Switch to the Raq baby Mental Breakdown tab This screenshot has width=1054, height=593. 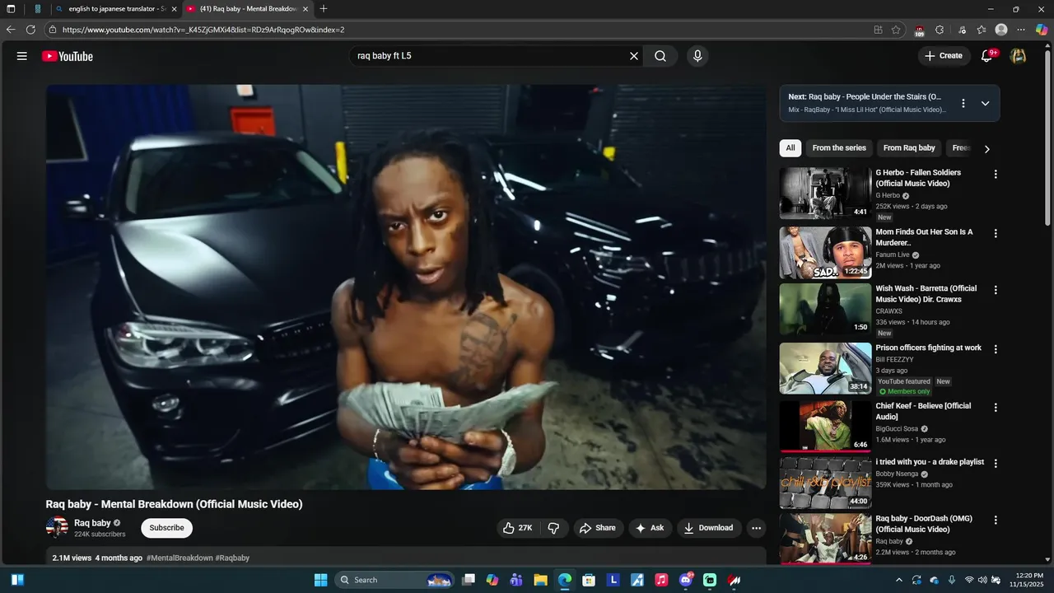click(x=248, y=9)
